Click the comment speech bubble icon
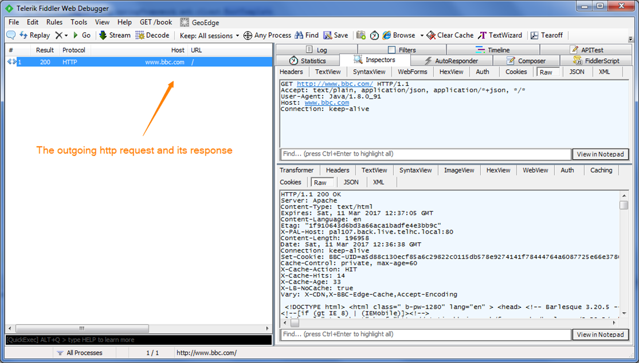Viewport: 639px width, 363px height. [x=11, y=35]
